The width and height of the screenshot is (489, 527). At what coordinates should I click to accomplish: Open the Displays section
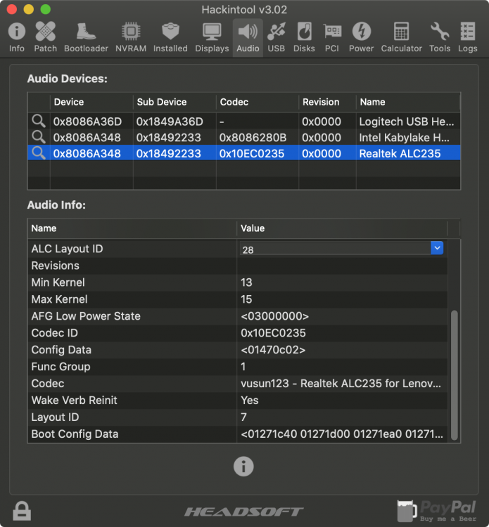(x=212, y=37)
